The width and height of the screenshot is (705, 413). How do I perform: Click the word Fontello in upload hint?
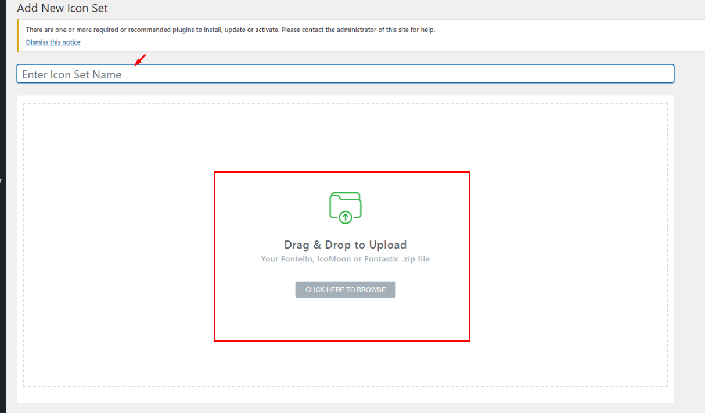297,259
